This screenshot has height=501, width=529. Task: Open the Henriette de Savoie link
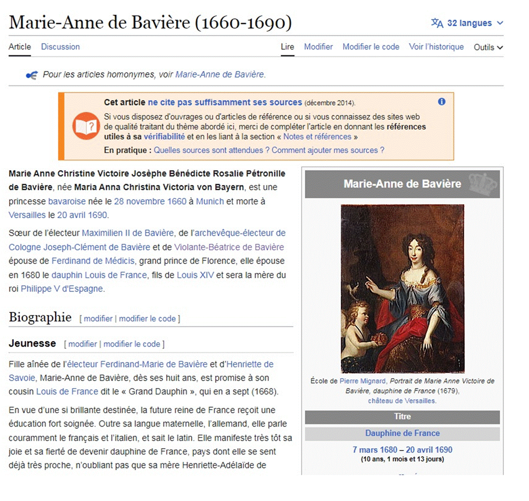click(x=250, y=364)
